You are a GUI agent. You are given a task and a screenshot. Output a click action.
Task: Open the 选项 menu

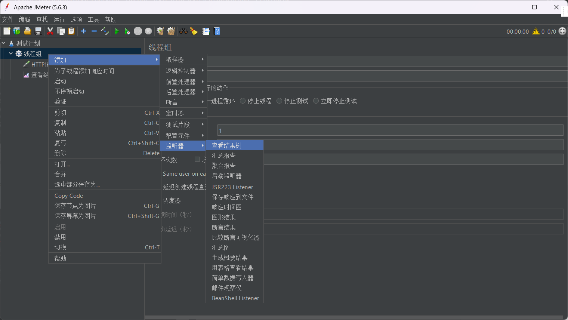tap(76, 19)
